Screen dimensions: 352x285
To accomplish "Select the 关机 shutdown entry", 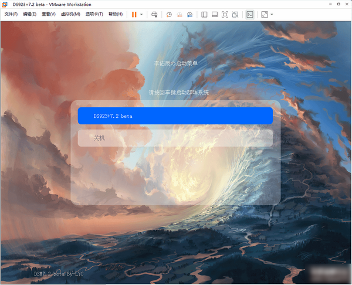I will point(175,138).
